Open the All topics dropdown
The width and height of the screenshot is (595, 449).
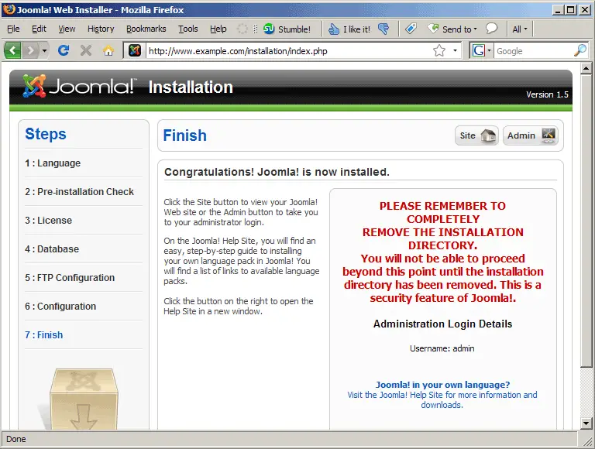point(520,29)
